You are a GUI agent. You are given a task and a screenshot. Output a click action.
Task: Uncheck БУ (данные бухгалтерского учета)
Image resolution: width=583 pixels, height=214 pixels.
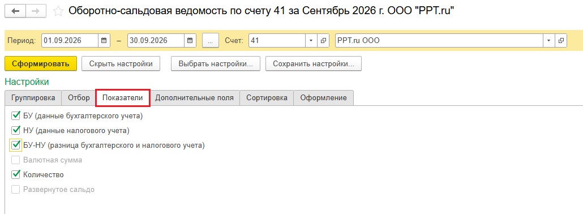click(16, 116)
